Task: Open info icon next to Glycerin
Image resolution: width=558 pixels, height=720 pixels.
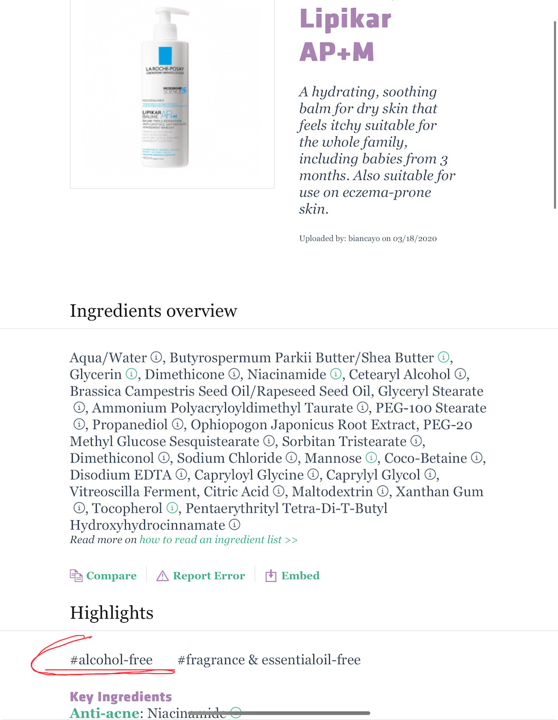Action: [131, 375]
